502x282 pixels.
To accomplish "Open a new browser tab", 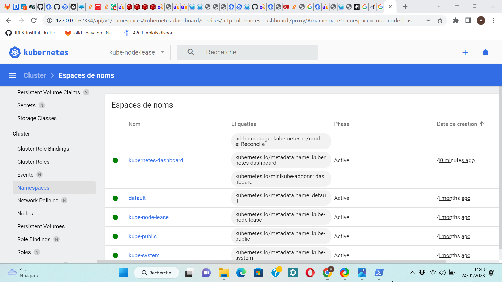I will 405,7.
